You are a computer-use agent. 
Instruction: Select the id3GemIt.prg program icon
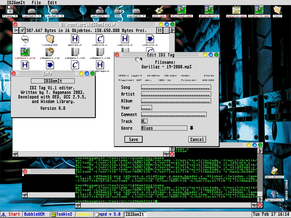[x=25, y=53]
